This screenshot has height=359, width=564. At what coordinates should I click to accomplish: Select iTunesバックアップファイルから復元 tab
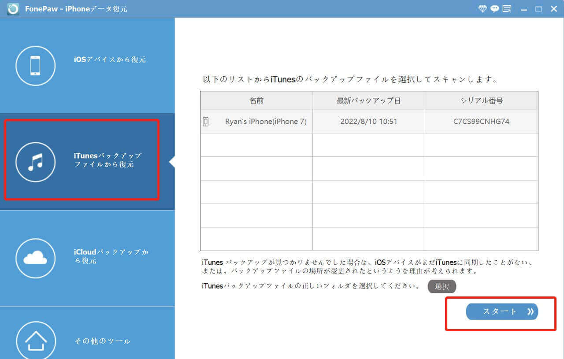click(87, 162)
